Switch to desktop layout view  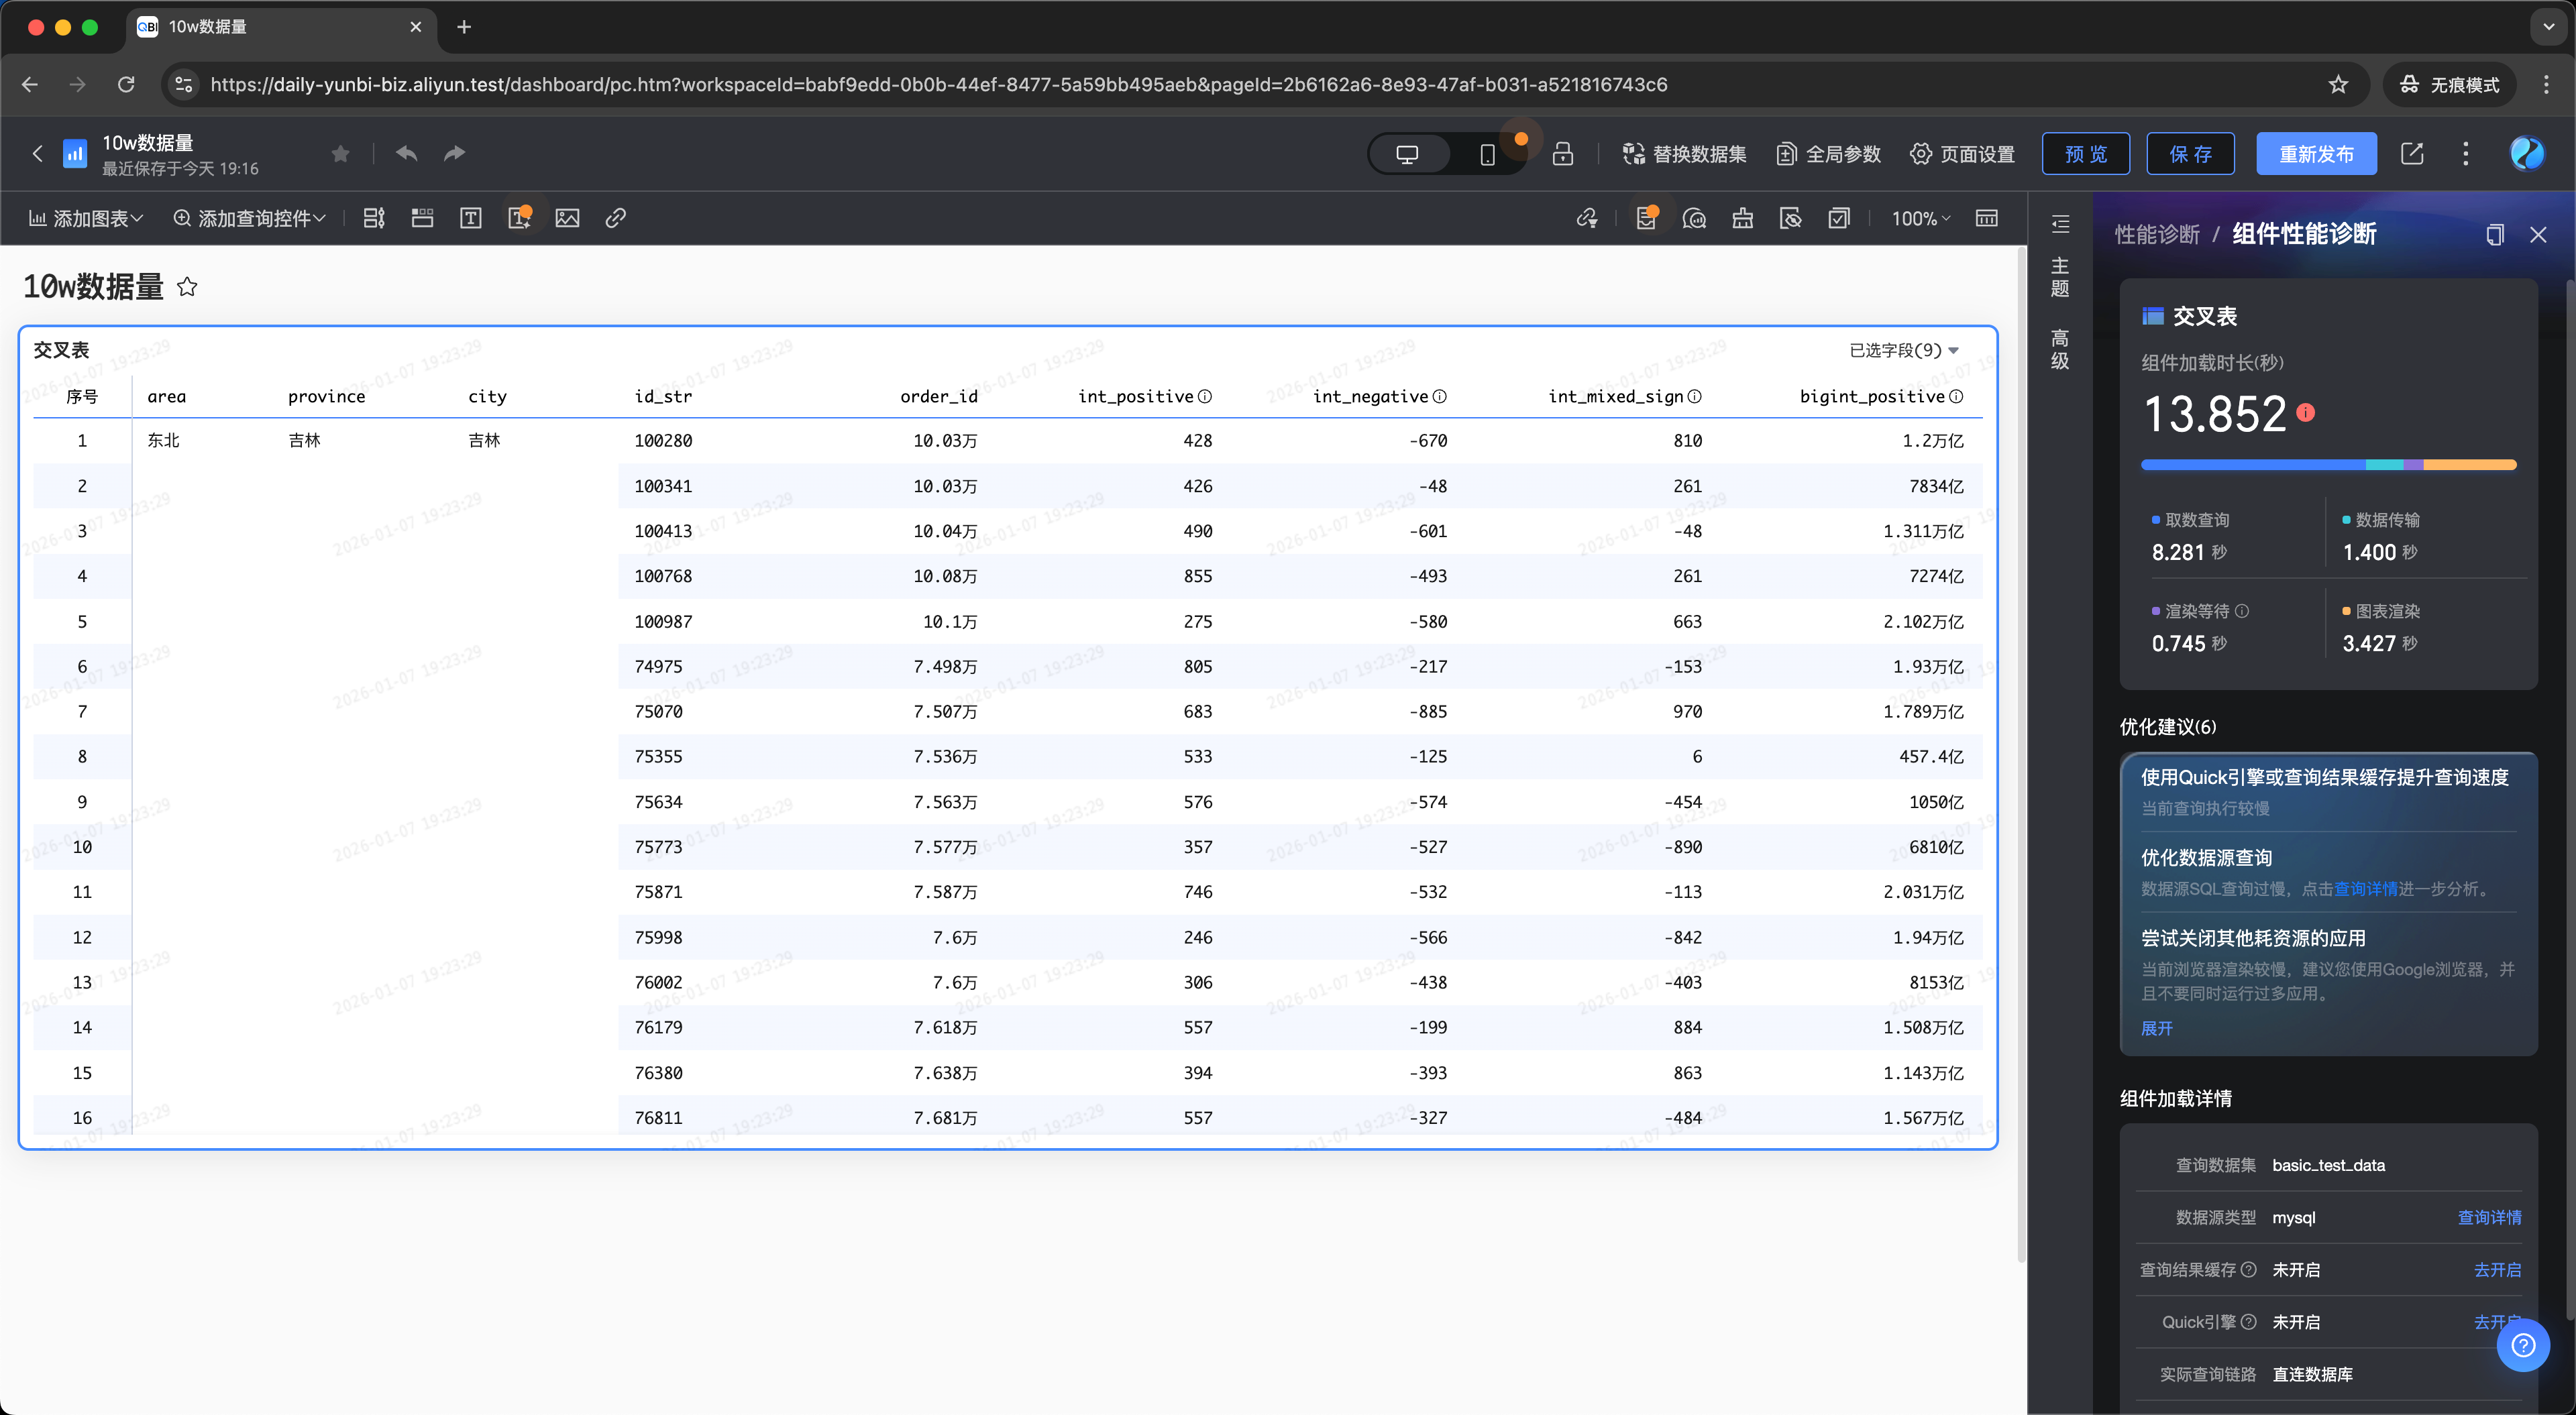click(x=1407, y=154)
